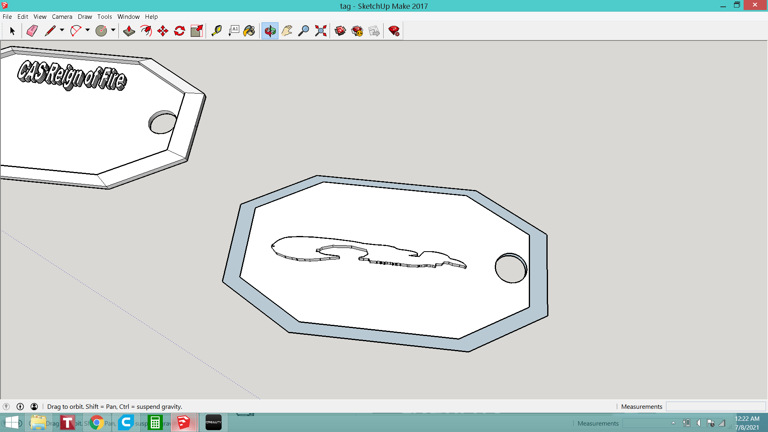
Task: Open the View menu
Action: (40, 17)
